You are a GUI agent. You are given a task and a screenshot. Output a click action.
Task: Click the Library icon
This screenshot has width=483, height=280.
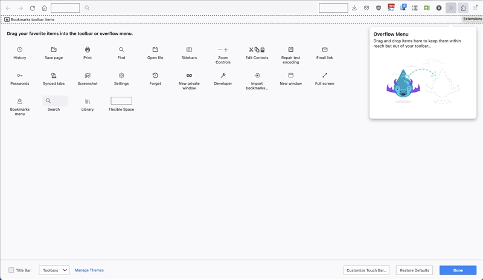(x=88, y=102)
